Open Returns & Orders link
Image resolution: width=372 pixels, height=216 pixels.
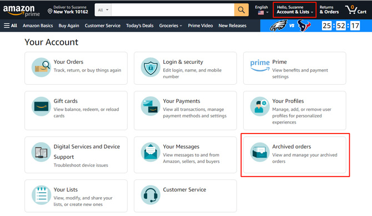click(329, 10)
